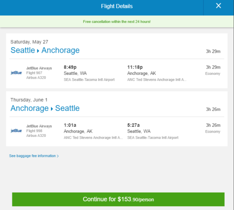Viewport: 234px width, 210px height.
Task: Click the JetBlue logo for Flight 907
Action: pos(16,73)
